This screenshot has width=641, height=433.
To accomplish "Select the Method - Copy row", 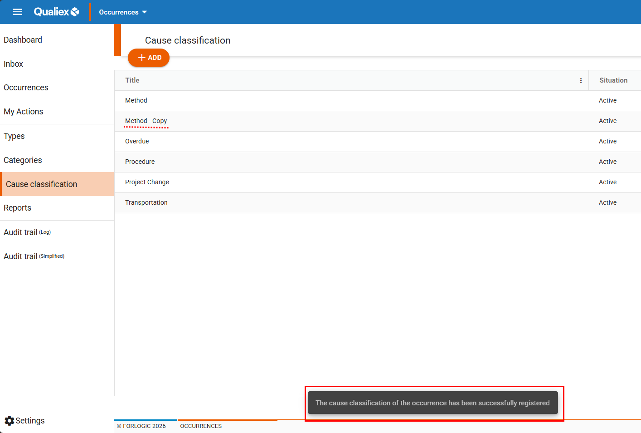I will coord(146,121).
